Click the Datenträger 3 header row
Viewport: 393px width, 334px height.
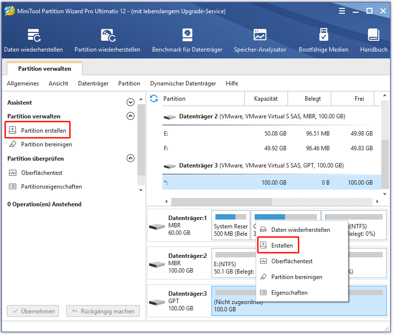272,166
